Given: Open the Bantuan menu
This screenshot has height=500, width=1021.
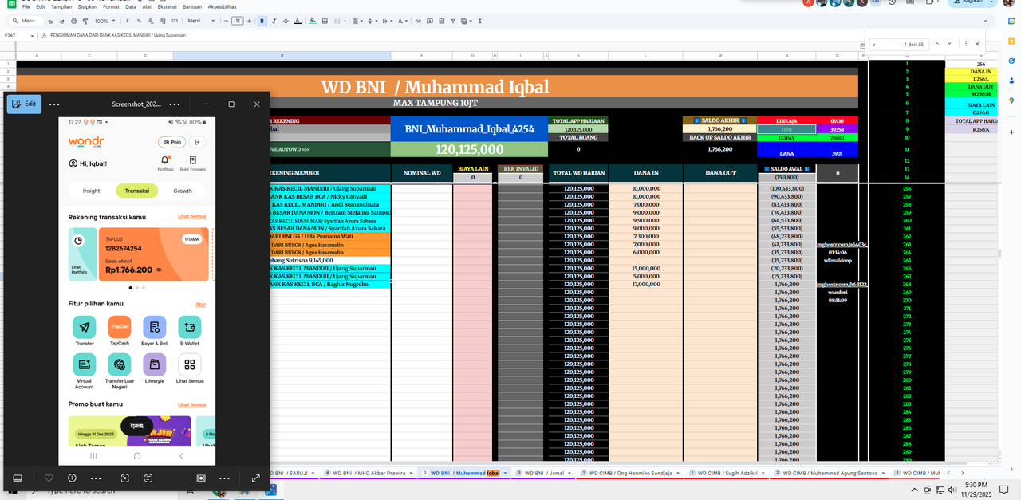Looking at the screenshot, I should [x=192, y=6].
